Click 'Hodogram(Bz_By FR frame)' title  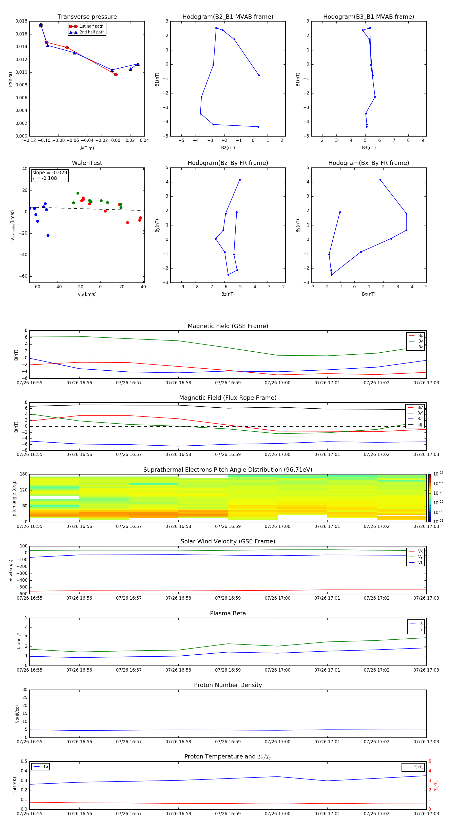pyautogui.click(x=228, y=163)
